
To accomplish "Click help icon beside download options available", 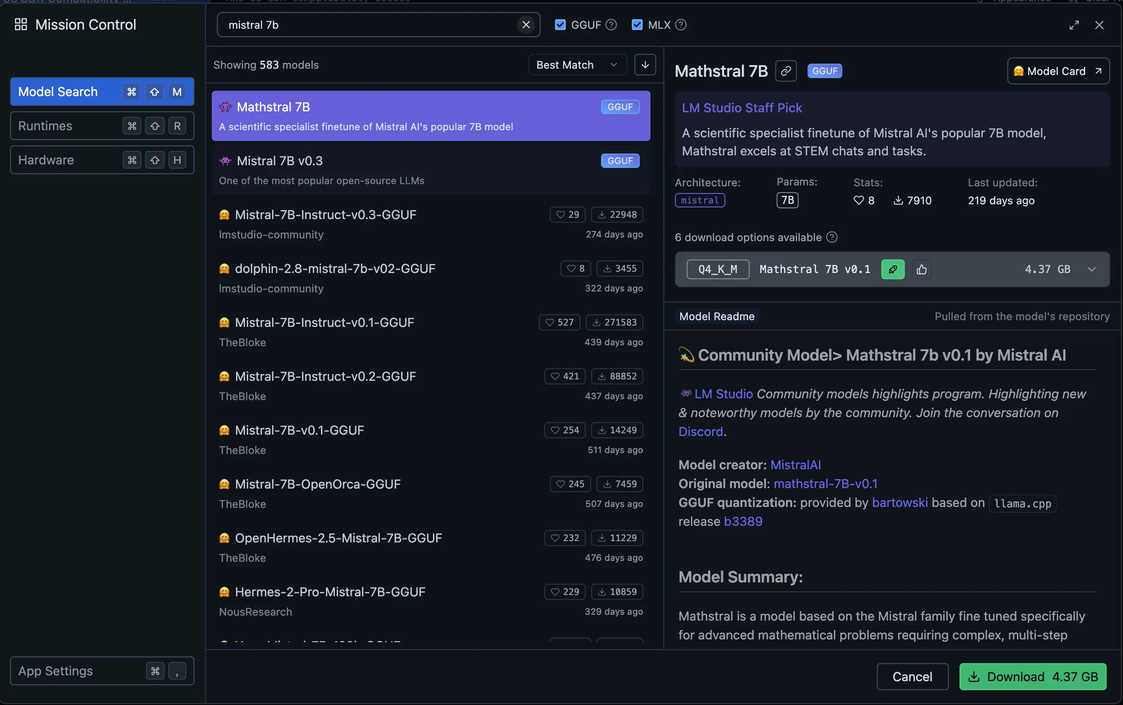I will click(x=832, y=237).
